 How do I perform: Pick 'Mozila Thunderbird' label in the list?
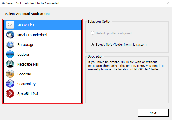pyautogui.click(x=32, y=35)
